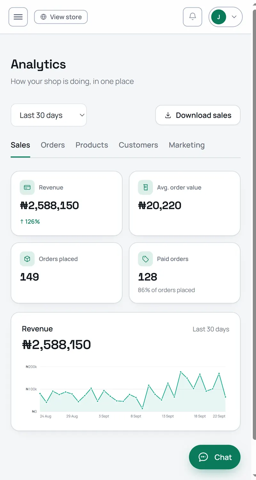Viewport: 256px width, 480px height.
Task: Click the 149 orders placed figure
Action: click(29, 277)
